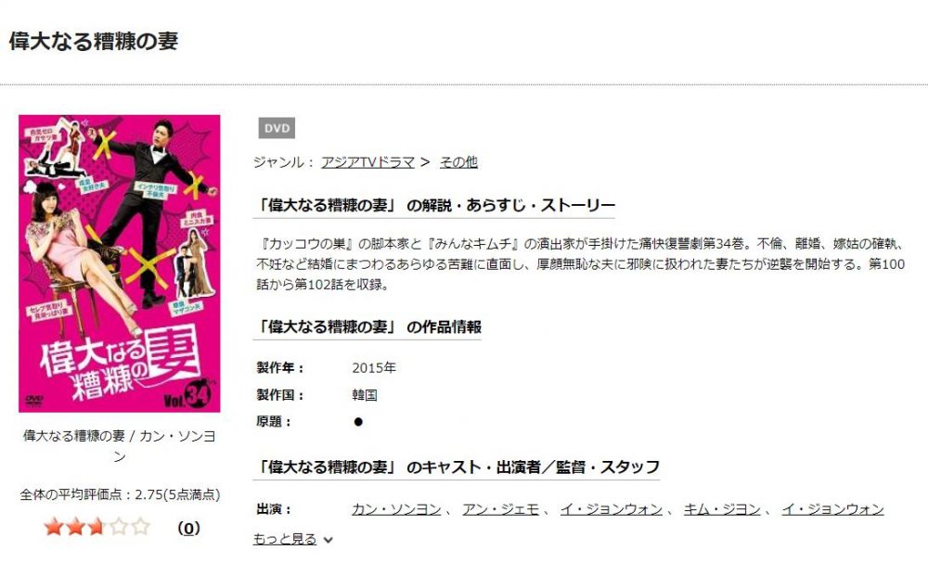Open the アジアTVドラマ genre link
928x563 pixels.
click(x=367, y=162)
